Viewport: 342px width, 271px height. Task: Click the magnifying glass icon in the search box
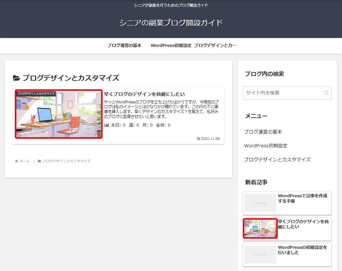[326, 93]
